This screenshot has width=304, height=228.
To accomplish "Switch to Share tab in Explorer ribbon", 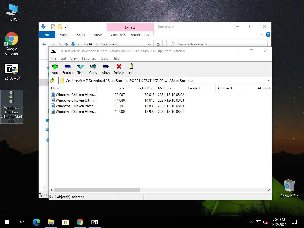I will (81, 35).
